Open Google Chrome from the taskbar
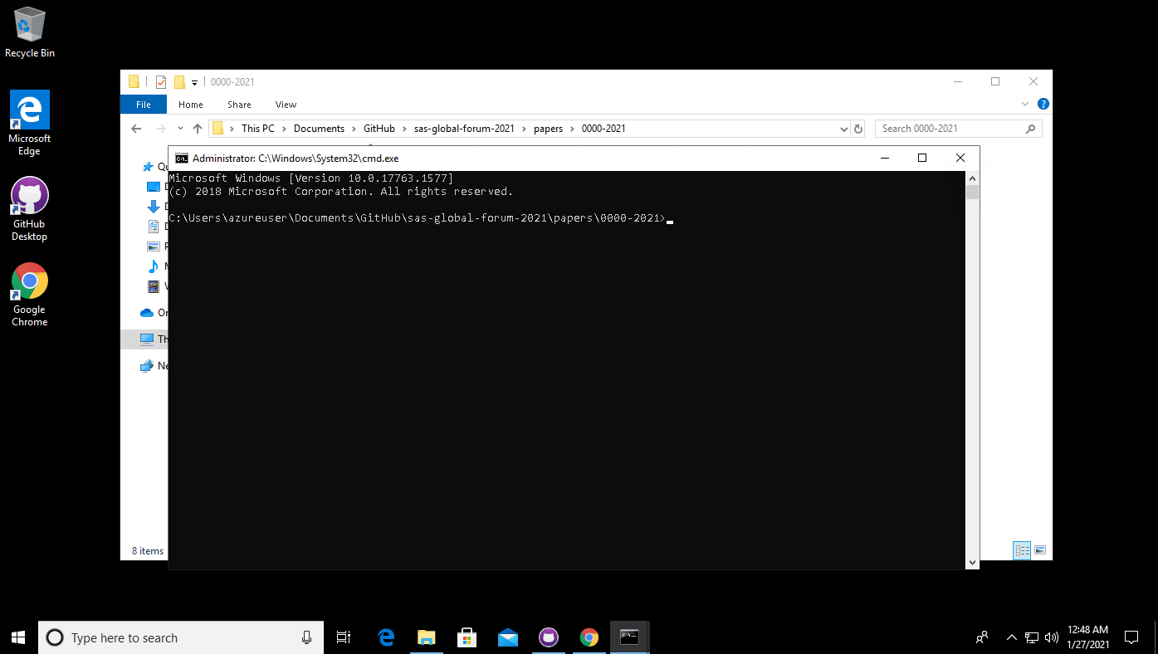Viewport: 1158px width, 654px height. (x=589, y=637)
